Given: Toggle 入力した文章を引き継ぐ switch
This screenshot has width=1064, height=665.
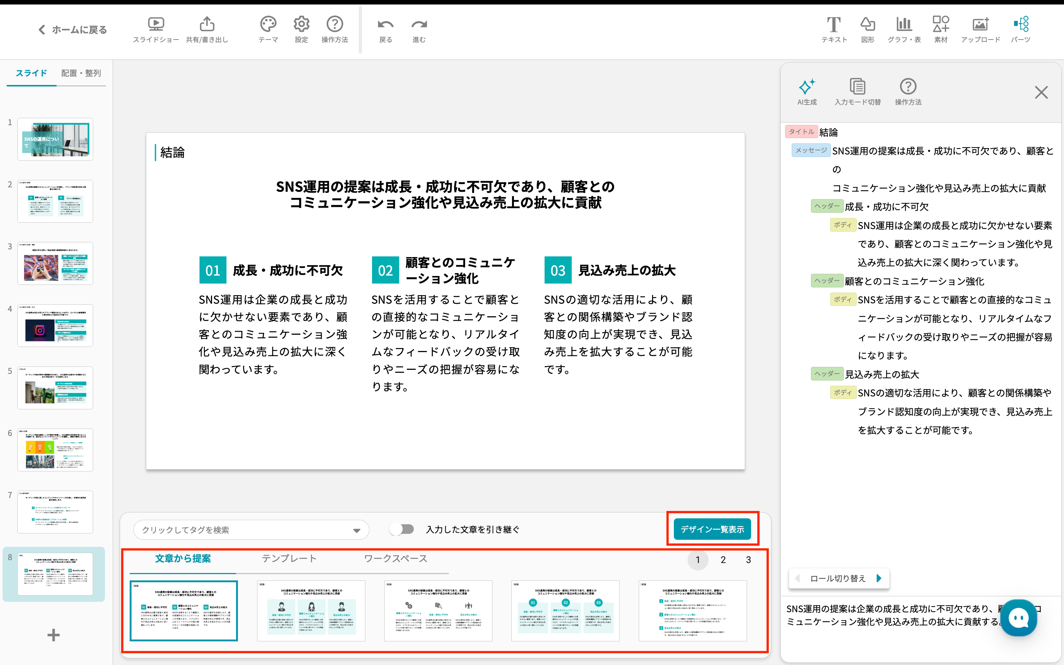Looking at the screenshot, I should tap(402, 529).
